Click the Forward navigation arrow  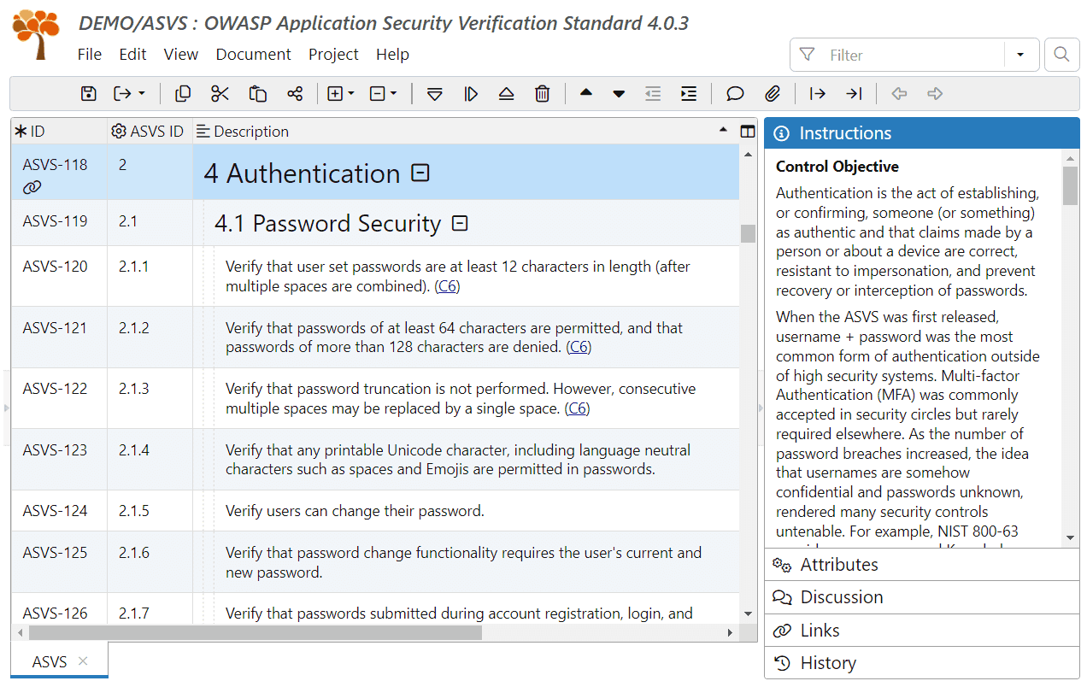pos(935,94)
